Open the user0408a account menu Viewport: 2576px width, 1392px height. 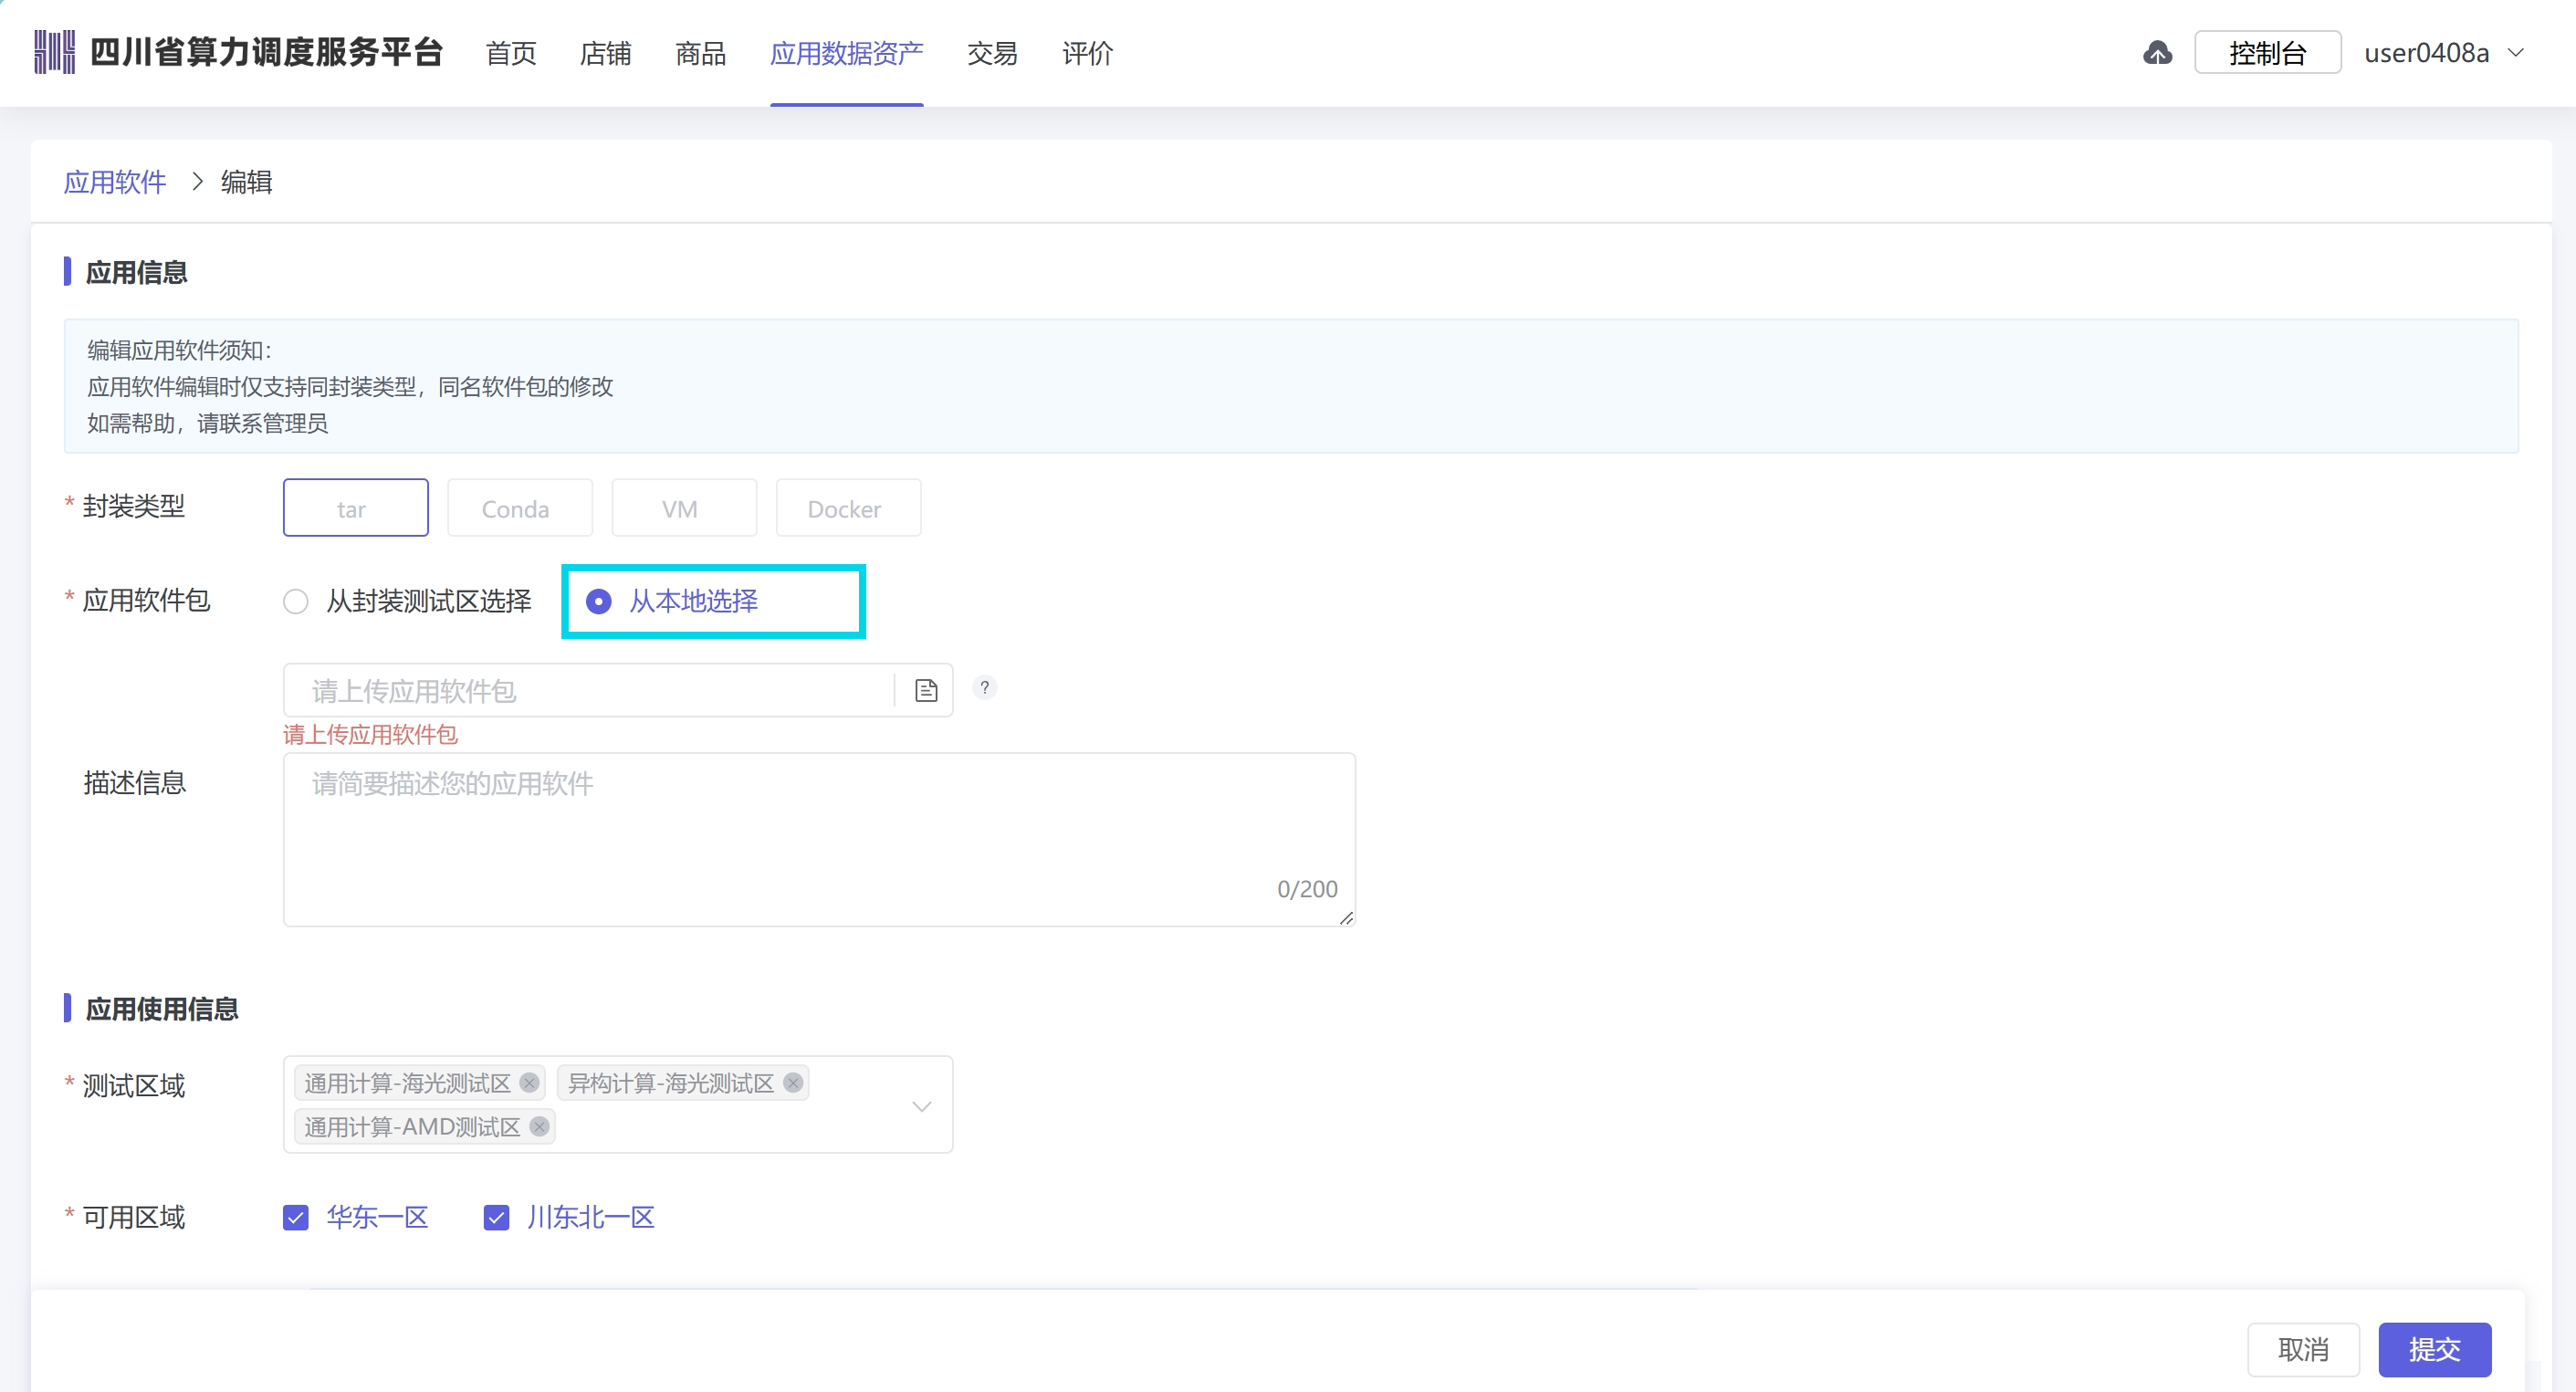coord(2444,52)
